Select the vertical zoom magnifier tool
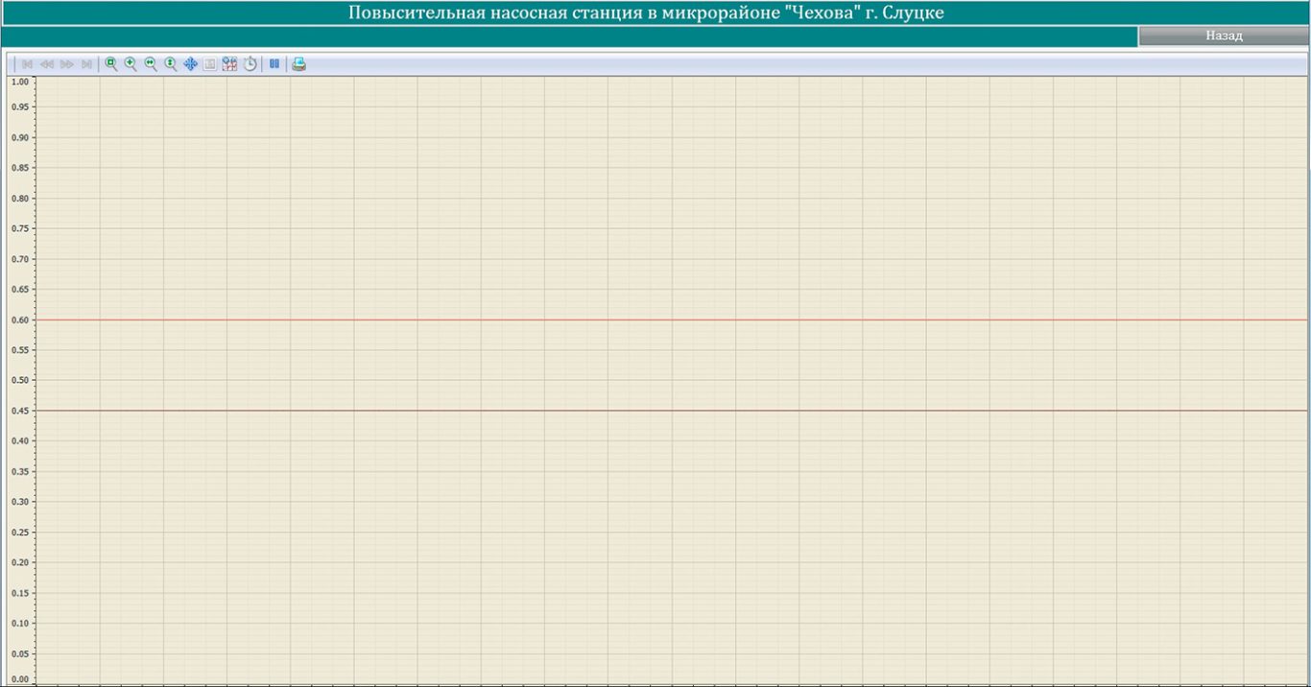Screen dimensions: 1311x687 [171, 64]
